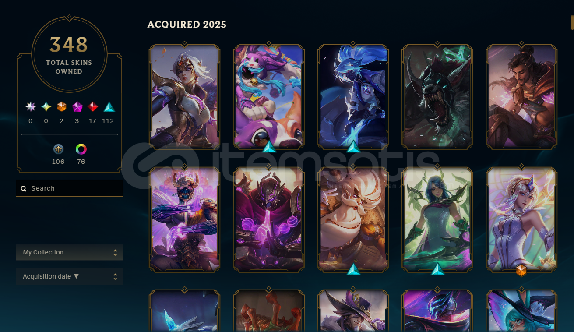574x332 pixels.
Task: Click the white Transcendent rarity gem icon
Action: click(31, 107)
